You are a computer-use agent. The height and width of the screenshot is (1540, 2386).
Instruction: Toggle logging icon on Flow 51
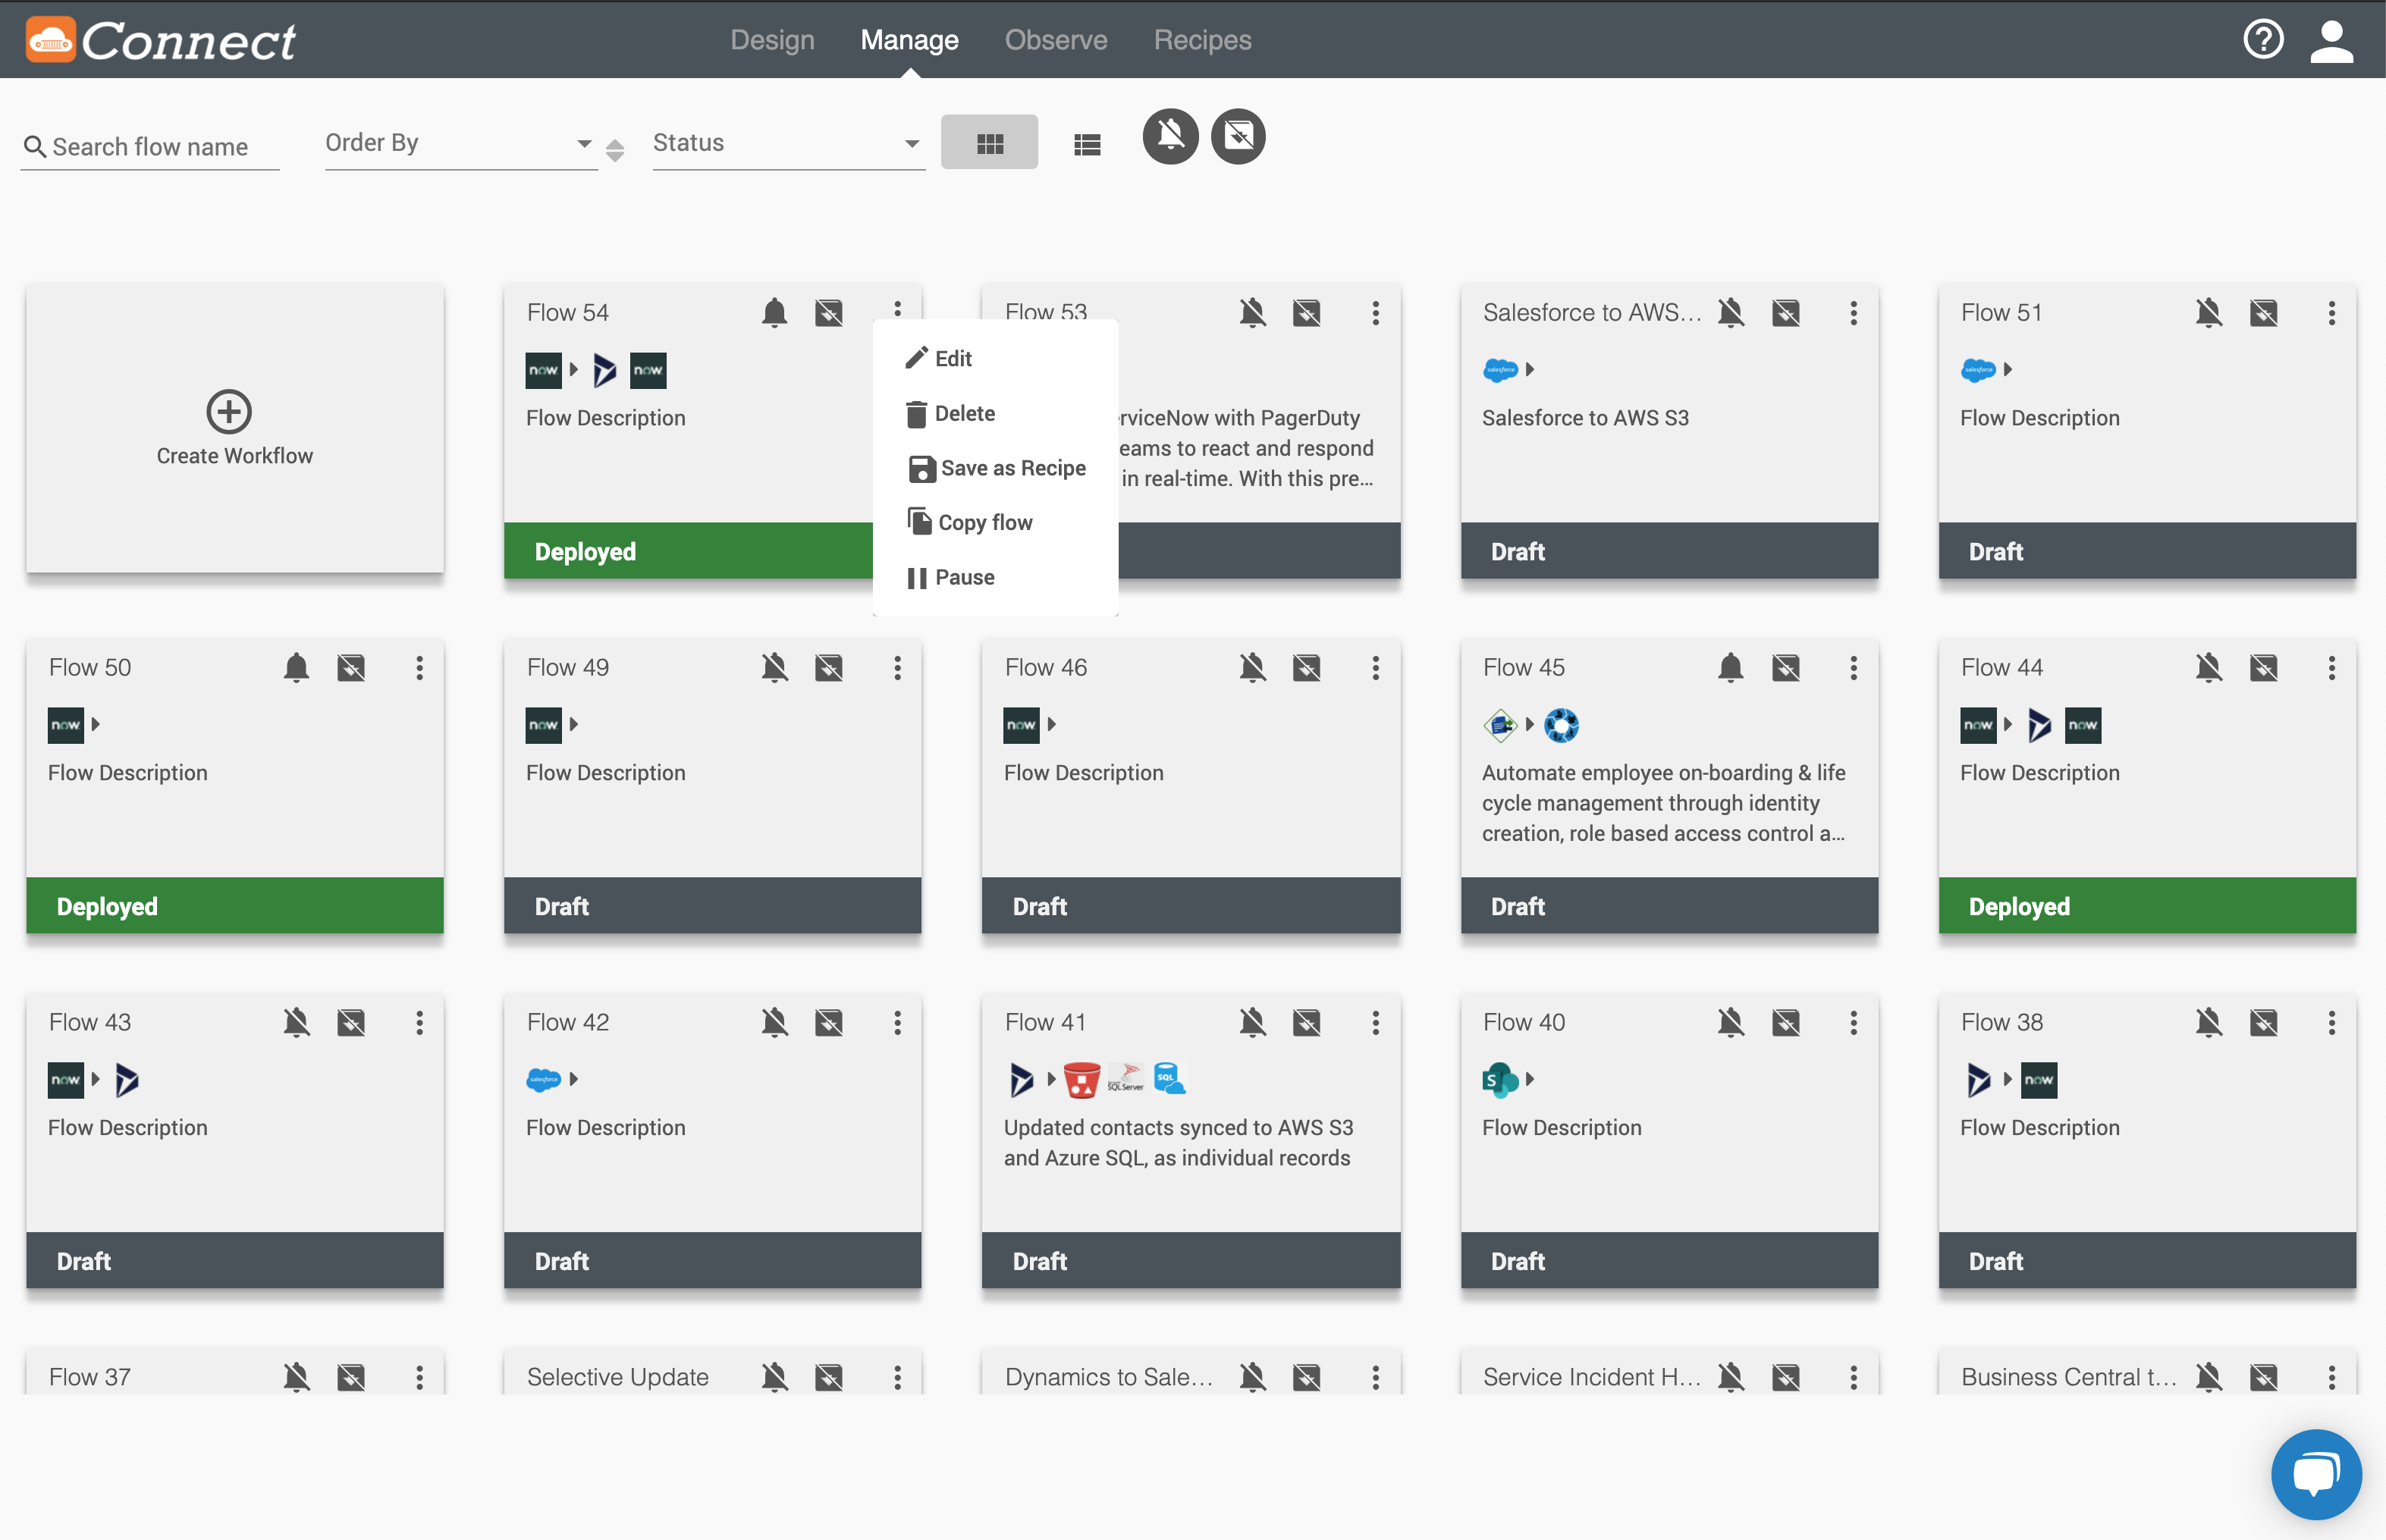pos(2264,313)
